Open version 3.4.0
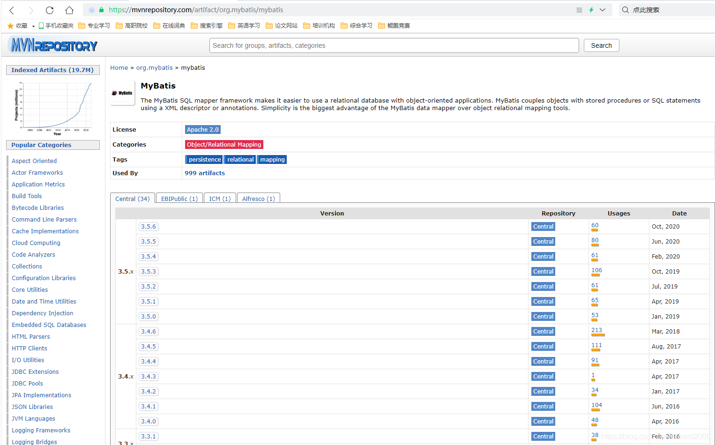Image resolution: width=715 pixels, height=445 pixels. pyautogui.click(x=149, y=422)
